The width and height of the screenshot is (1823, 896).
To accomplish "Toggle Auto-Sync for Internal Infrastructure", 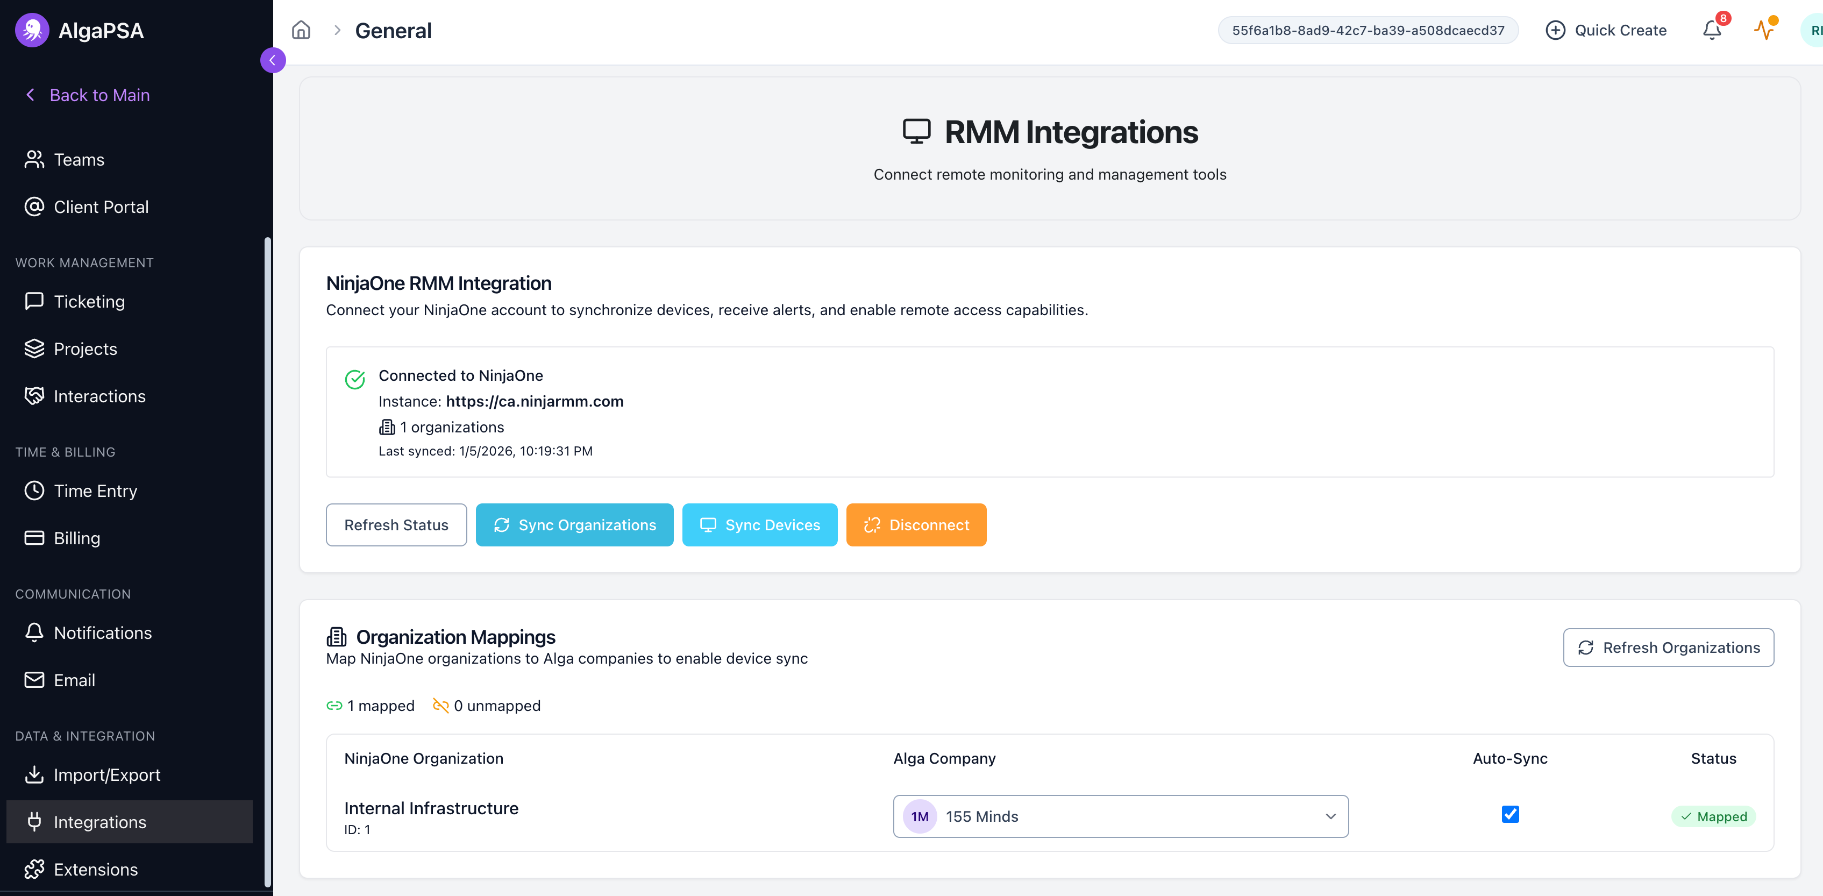I will click(1510, 815).
